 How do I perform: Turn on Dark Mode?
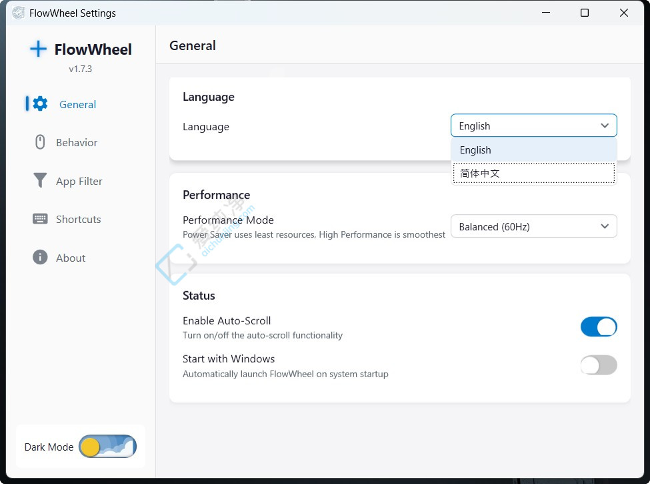(107, 446)
